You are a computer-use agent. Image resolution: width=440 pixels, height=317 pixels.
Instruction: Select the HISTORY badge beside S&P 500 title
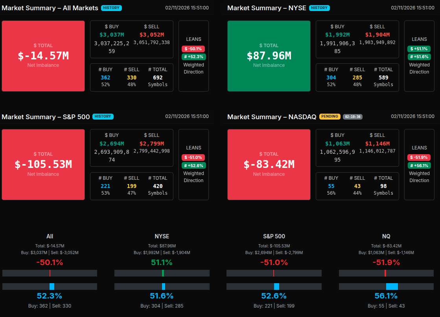pyautogui.click(x=103, y=116)
